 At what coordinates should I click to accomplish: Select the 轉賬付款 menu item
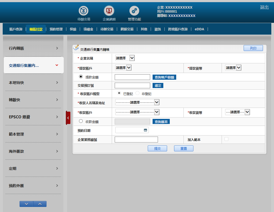coord(36,29)
